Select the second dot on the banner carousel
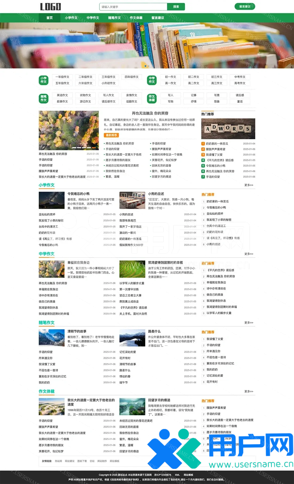The image size is (294, 484). 149,66
